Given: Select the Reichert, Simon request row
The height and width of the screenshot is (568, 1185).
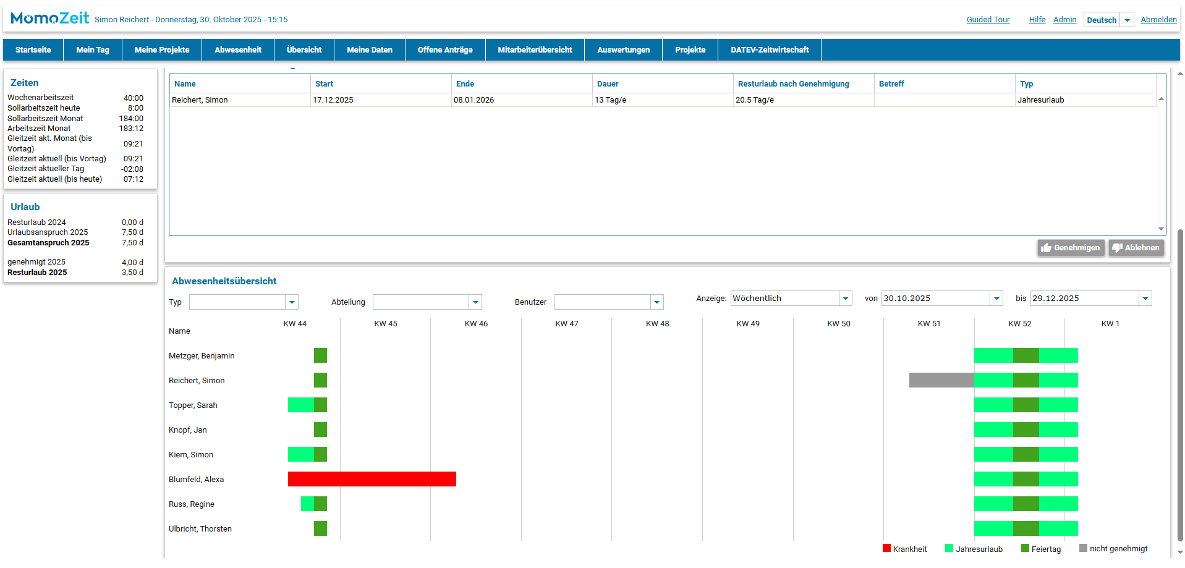Looking at the screenshot, I should click(371, 100).
